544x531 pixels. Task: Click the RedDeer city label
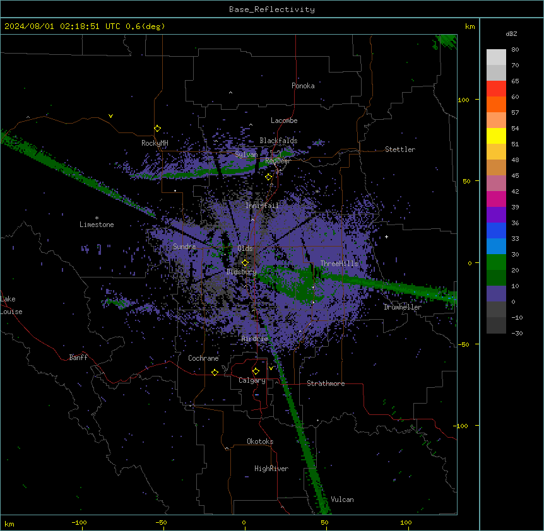click(x=278, y=161)
